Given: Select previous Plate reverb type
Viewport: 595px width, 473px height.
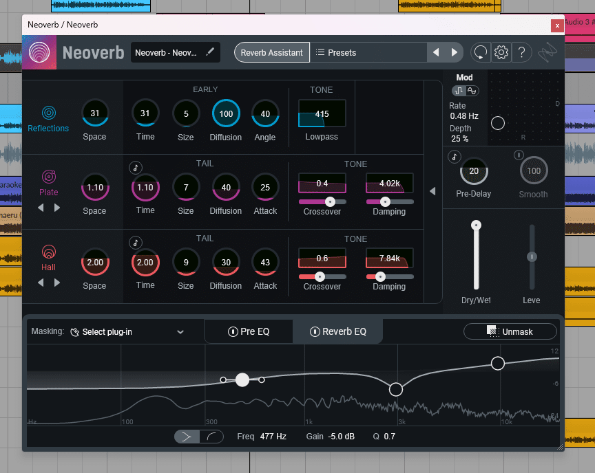Looking at the screenshot, I should [x=41, y=208].
